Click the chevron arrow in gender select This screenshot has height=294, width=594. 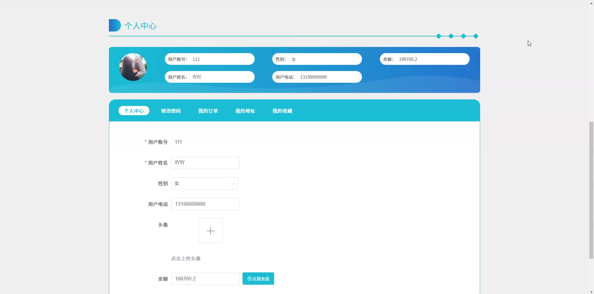tap(233, 183)
